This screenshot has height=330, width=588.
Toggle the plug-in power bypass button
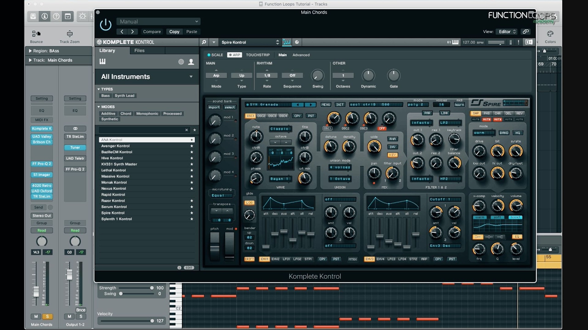pos(106,25)
